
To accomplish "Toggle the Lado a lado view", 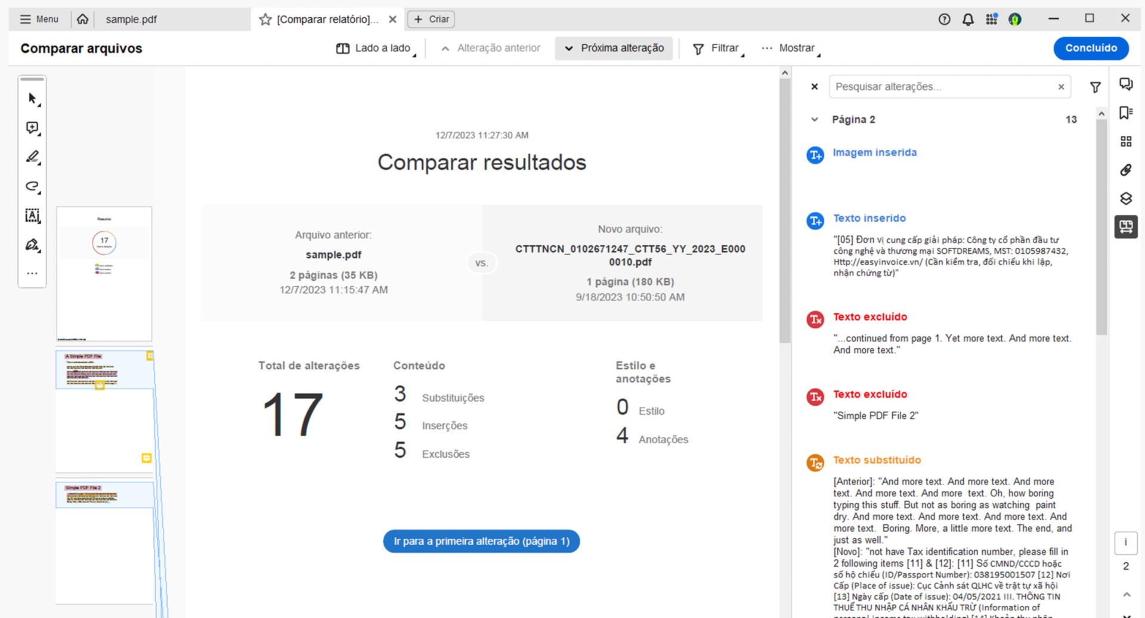I will point(374,48).
